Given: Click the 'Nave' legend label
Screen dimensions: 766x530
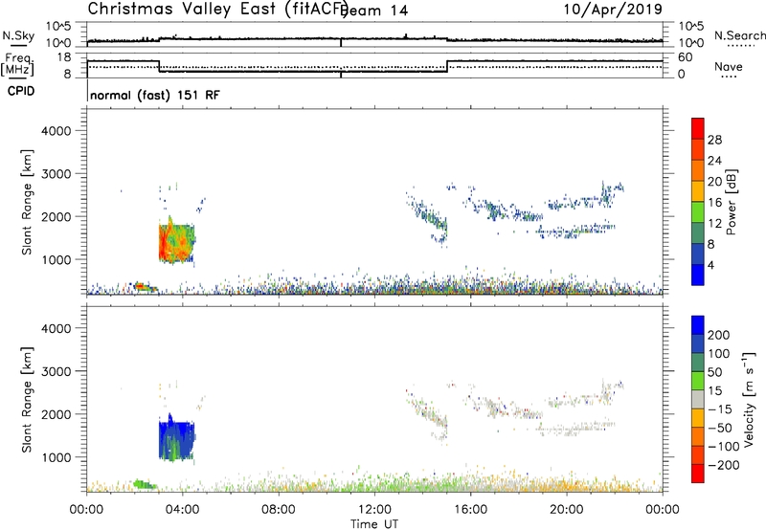Looking at the screenshot, I should [x=729, y=66].
